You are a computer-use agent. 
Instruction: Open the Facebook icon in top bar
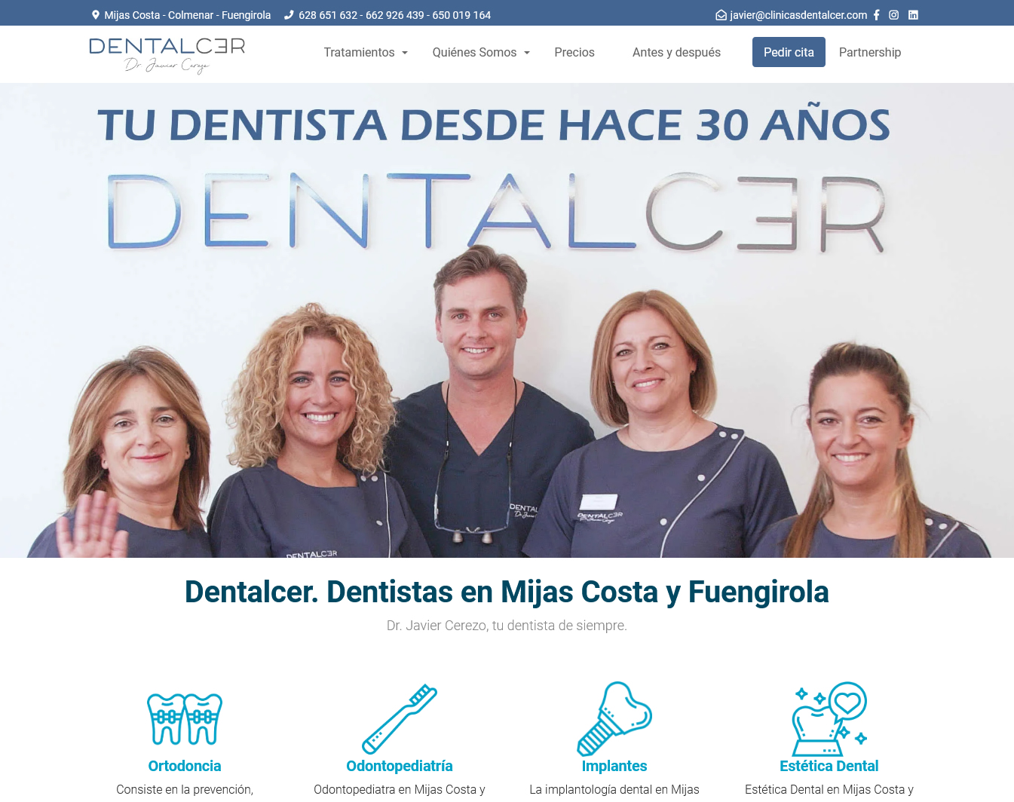[876, 15]
